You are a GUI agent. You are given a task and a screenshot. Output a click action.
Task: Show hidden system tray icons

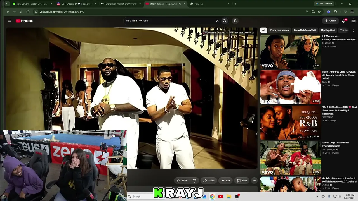pos(317,197)
